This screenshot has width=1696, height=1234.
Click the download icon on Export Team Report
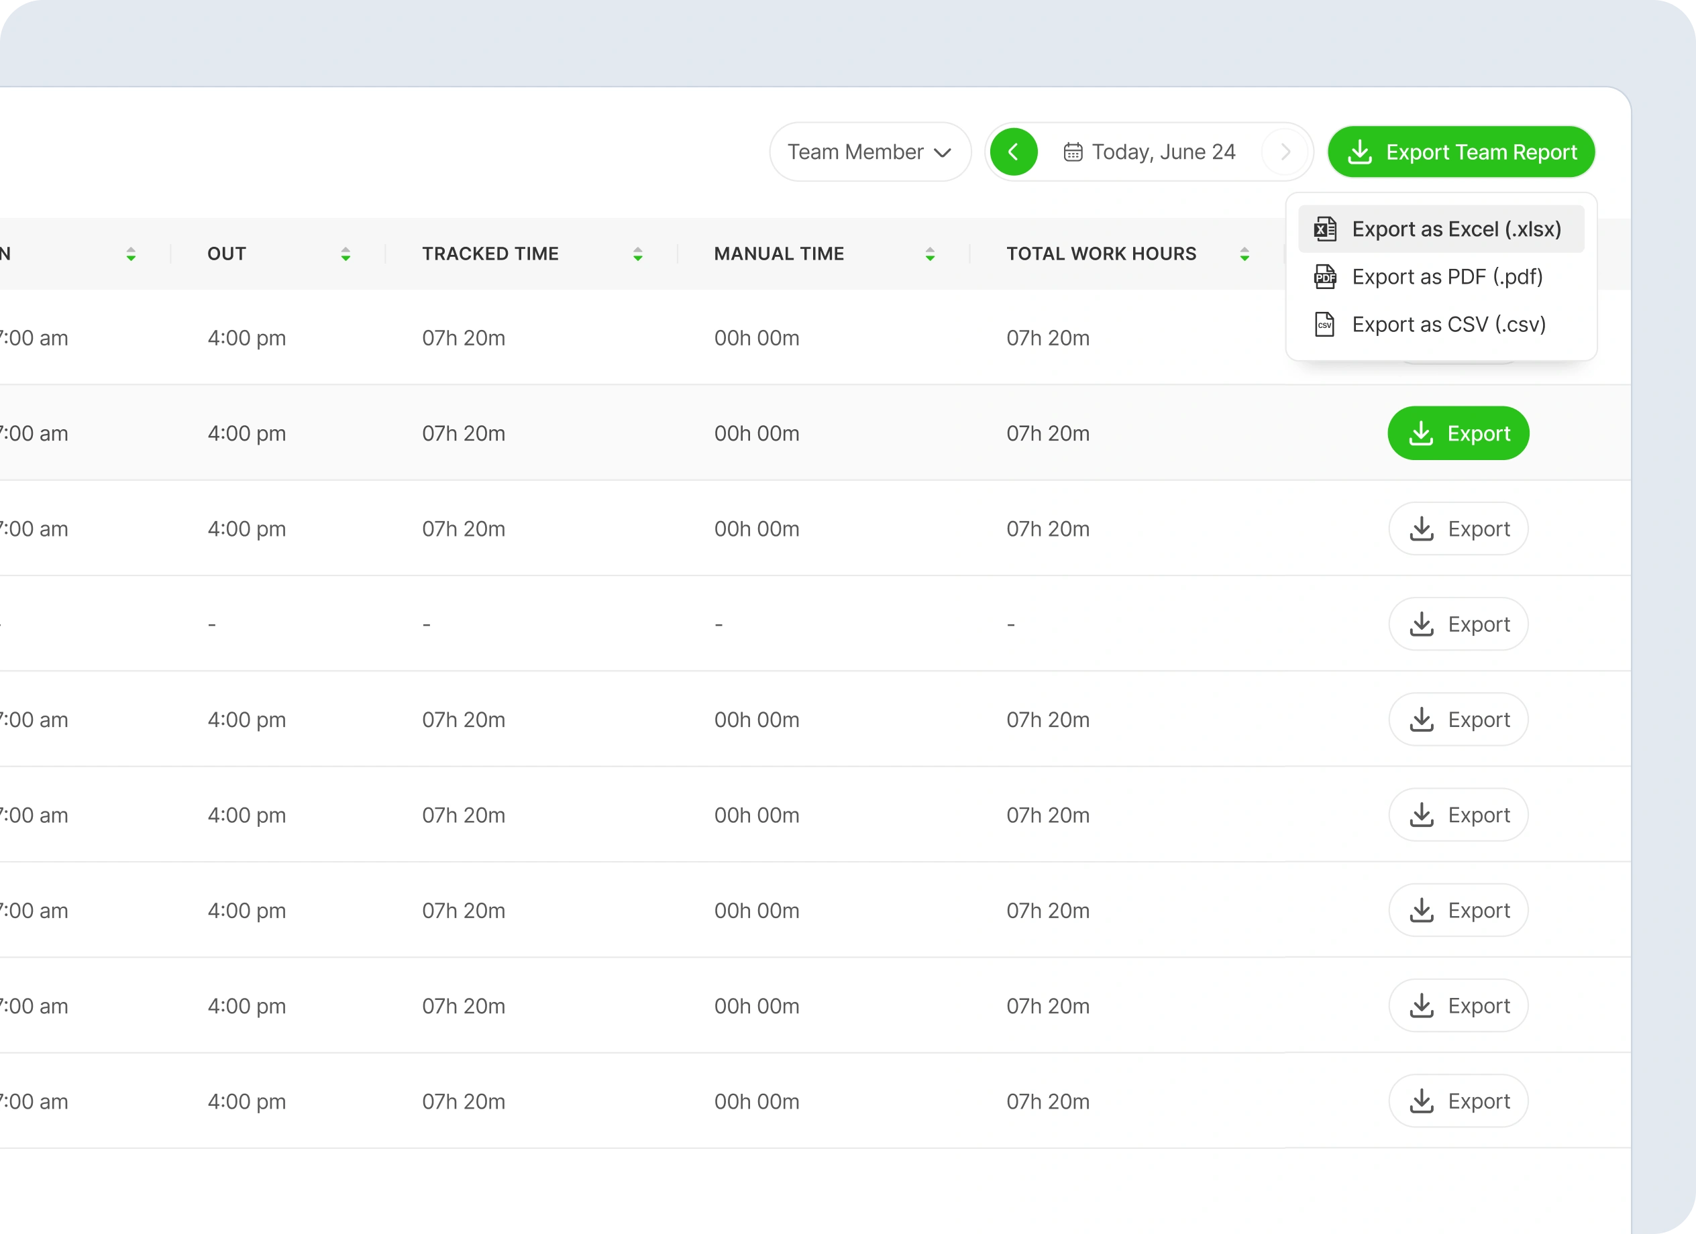1361,152
